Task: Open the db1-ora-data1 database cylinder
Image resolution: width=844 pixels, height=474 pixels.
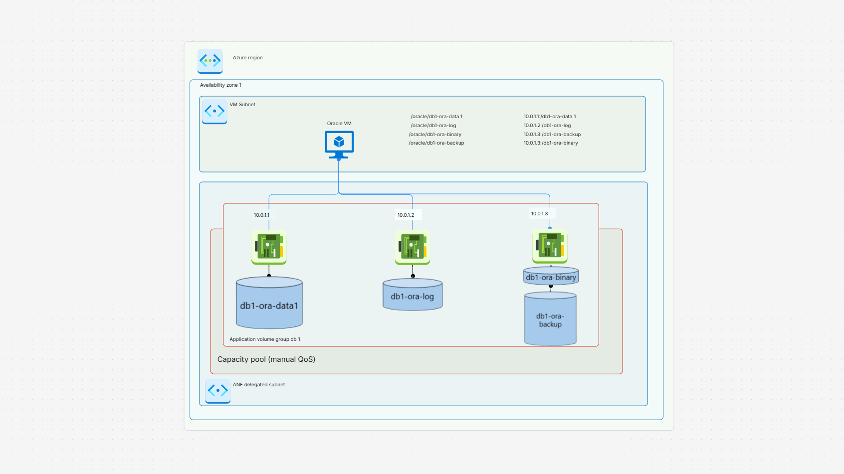Action: (269, 303)
